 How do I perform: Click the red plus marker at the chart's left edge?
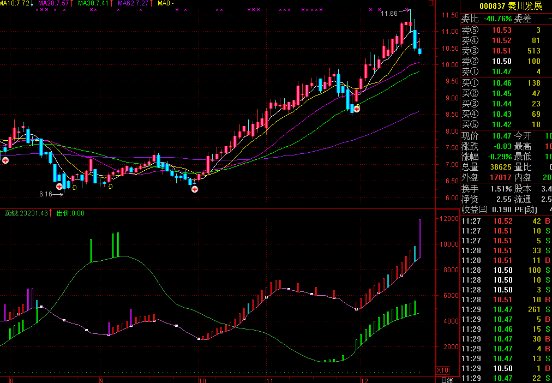(4, 160)
